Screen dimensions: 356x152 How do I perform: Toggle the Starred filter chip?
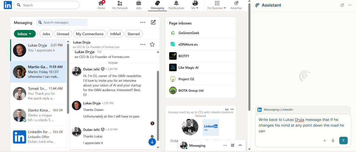(x=133, y=34)
